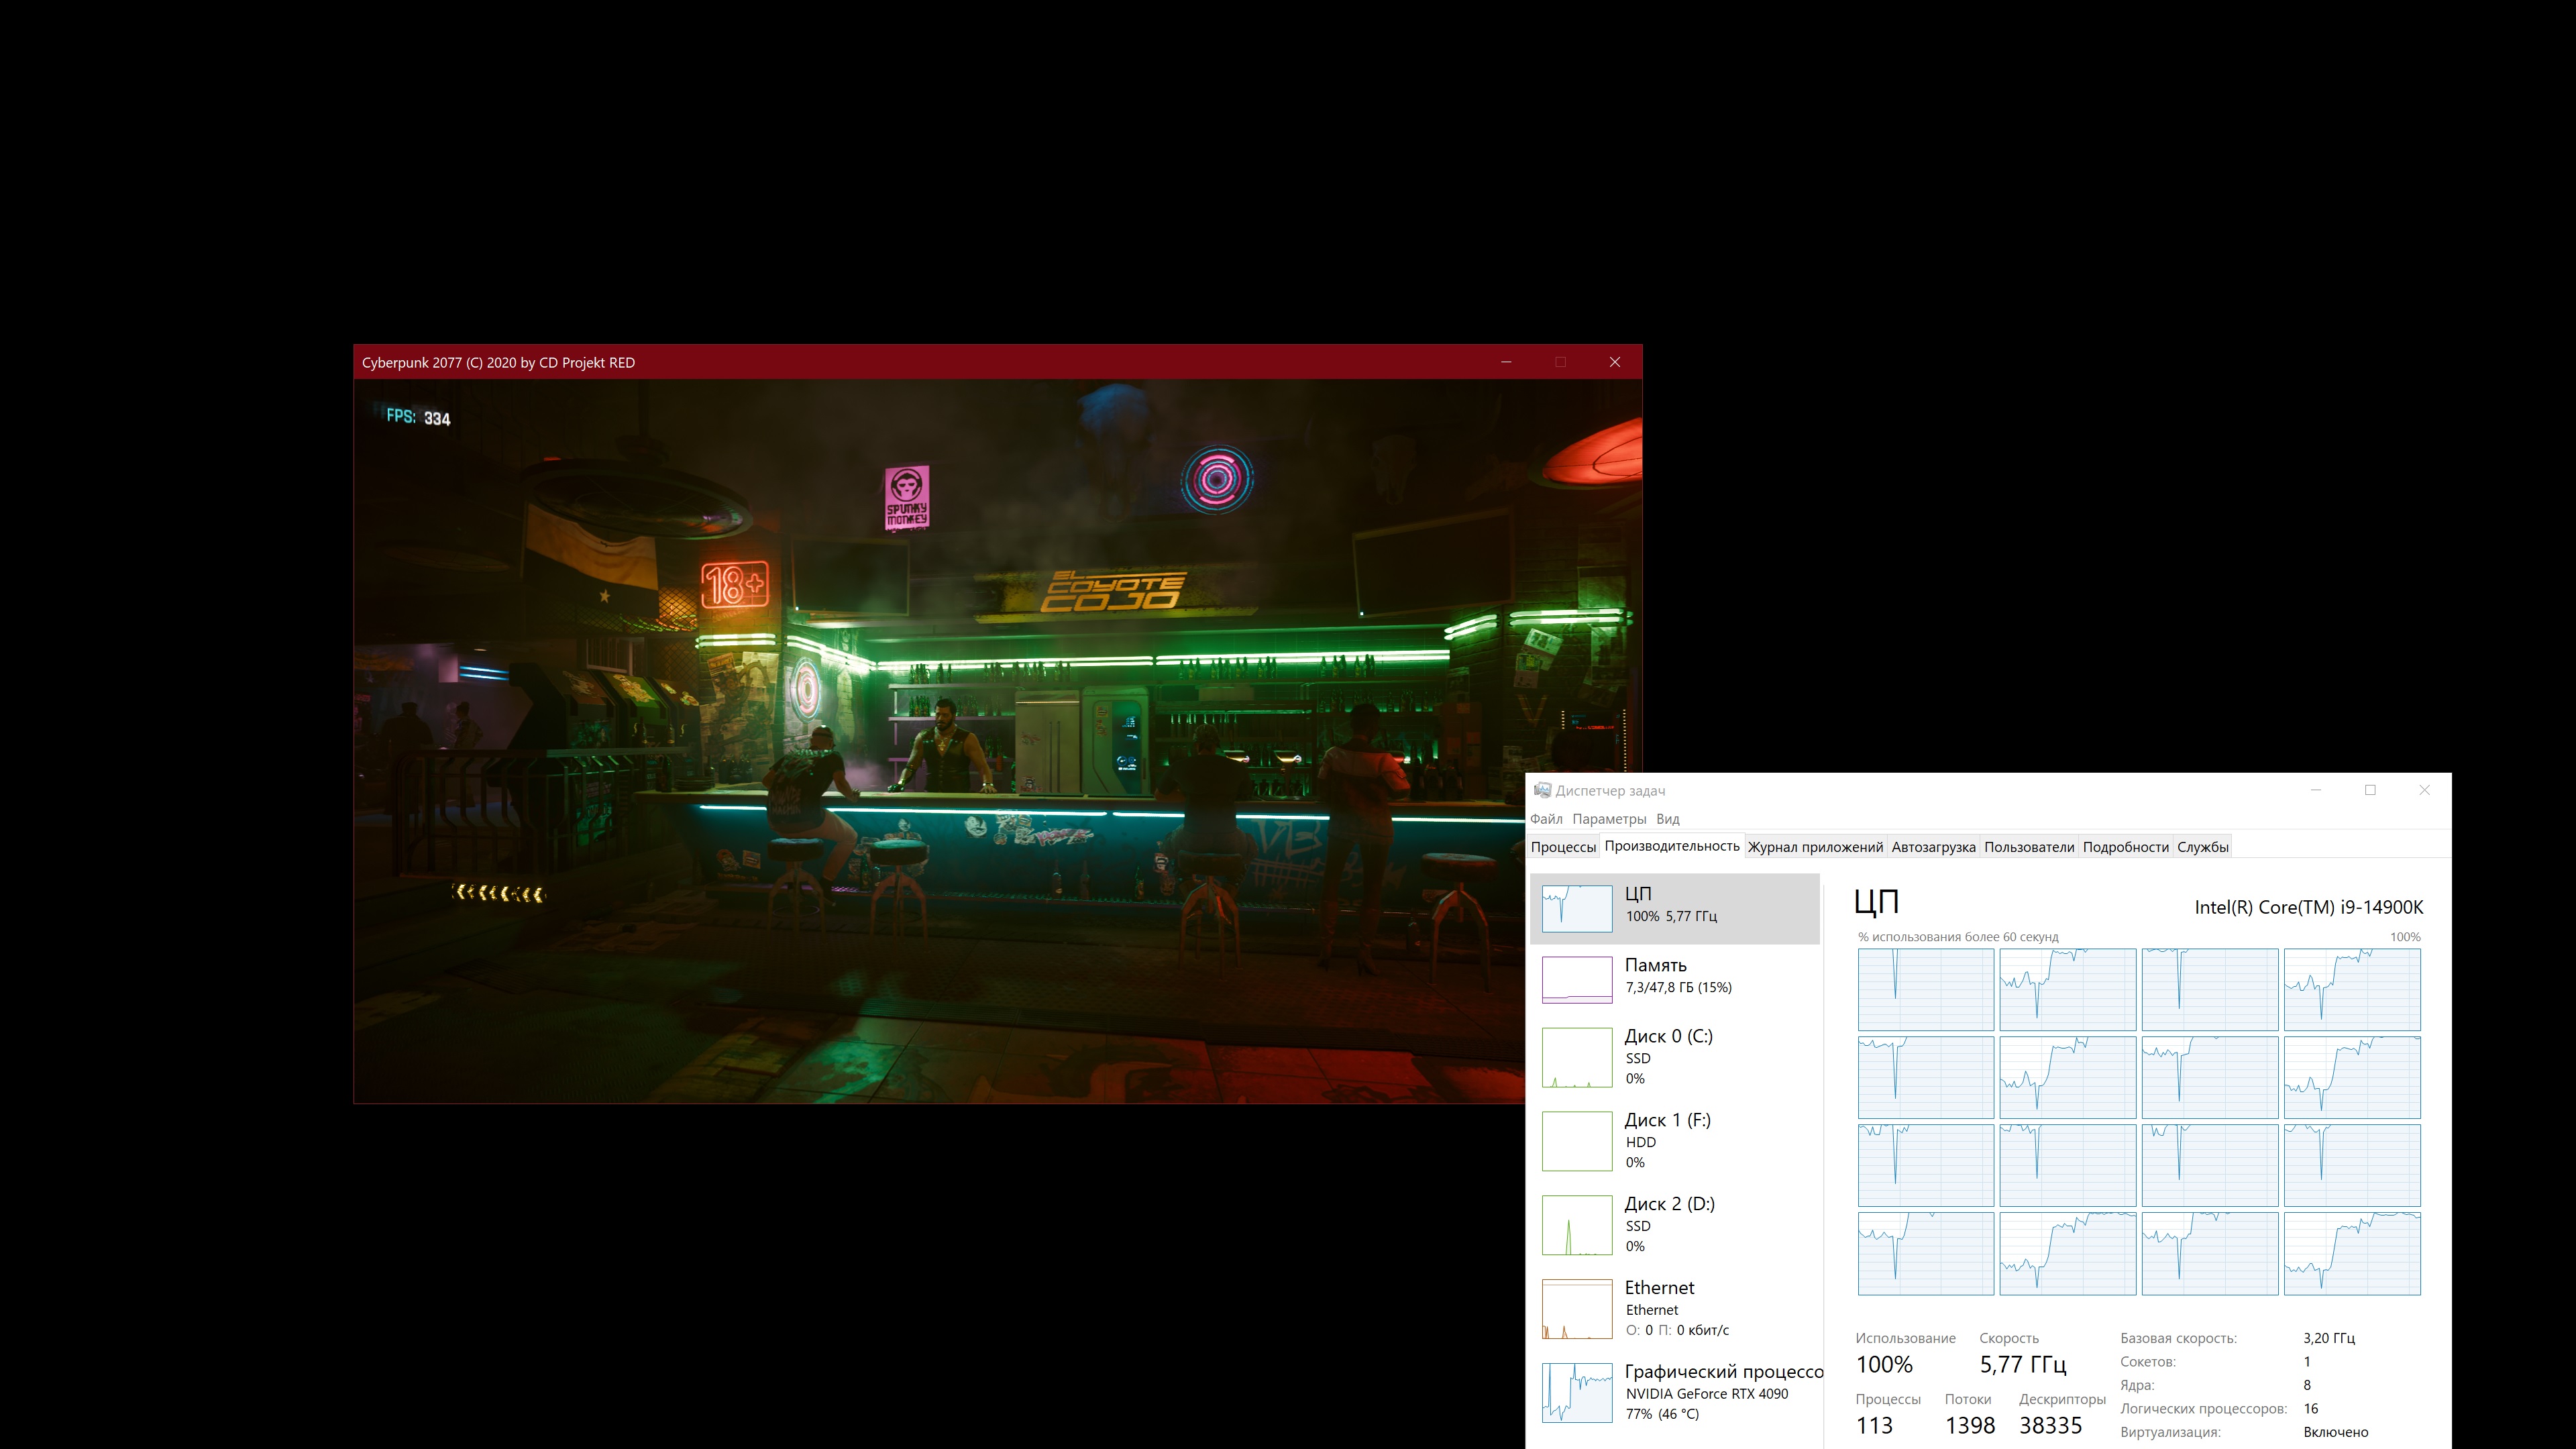Select the Ethernet network graph item
2576x1449 pixels.
1576,1308
